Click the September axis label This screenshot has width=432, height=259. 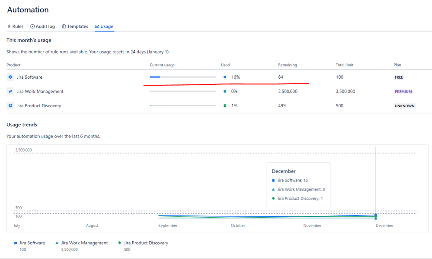168,226
